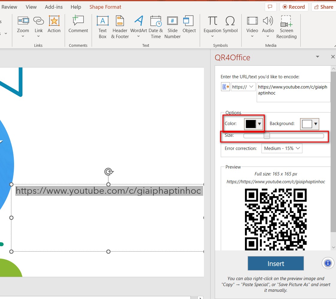Screen dimensions: 336x299
Task: Insert Slide Number
Action: pyautogui.click(x=172, y=27)
